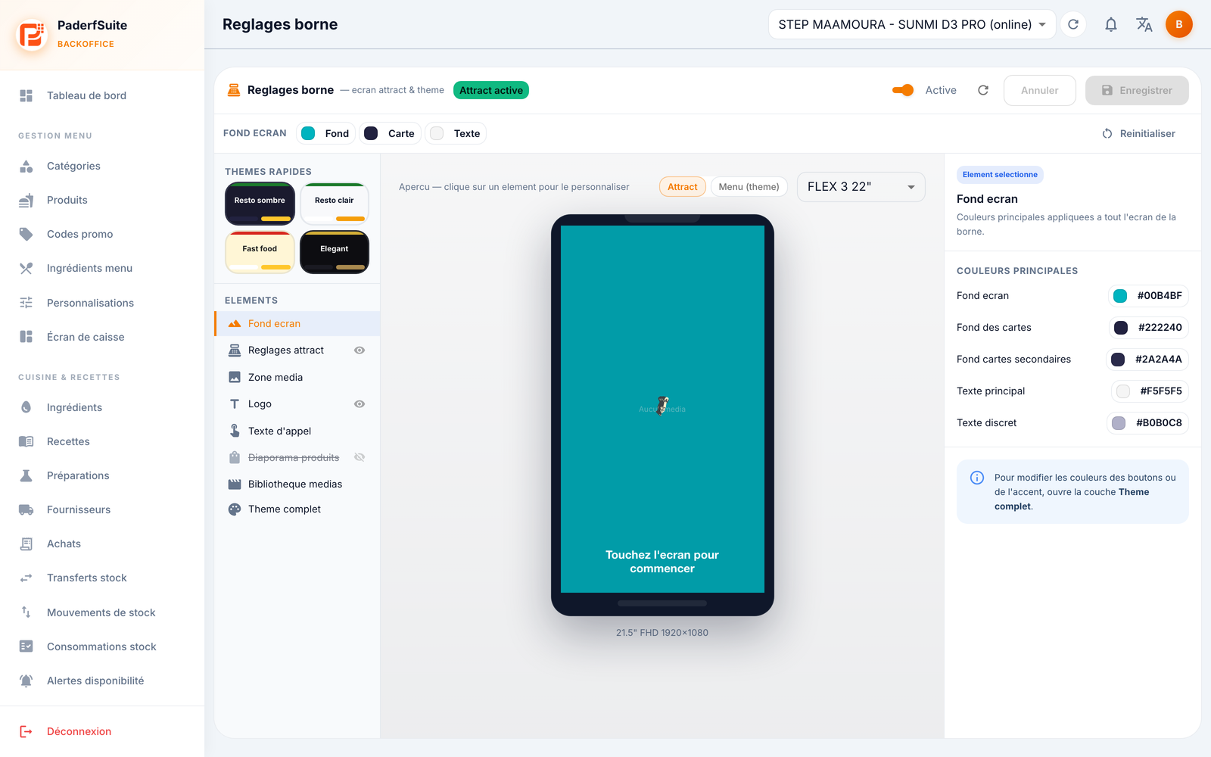Switch preview to Attract tab

point(683,187)
